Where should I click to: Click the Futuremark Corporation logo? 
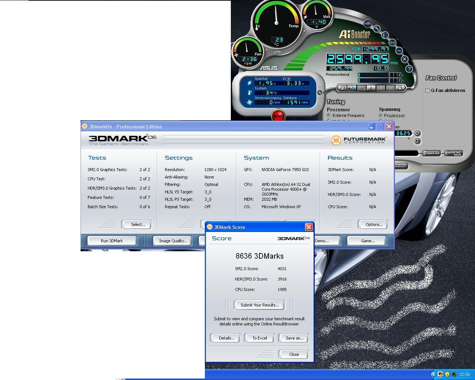(x=359, y=140)
